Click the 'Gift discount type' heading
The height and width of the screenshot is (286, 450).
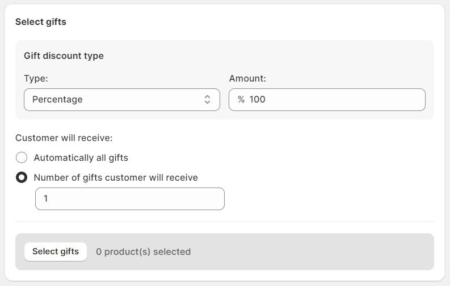click(64, 56)
